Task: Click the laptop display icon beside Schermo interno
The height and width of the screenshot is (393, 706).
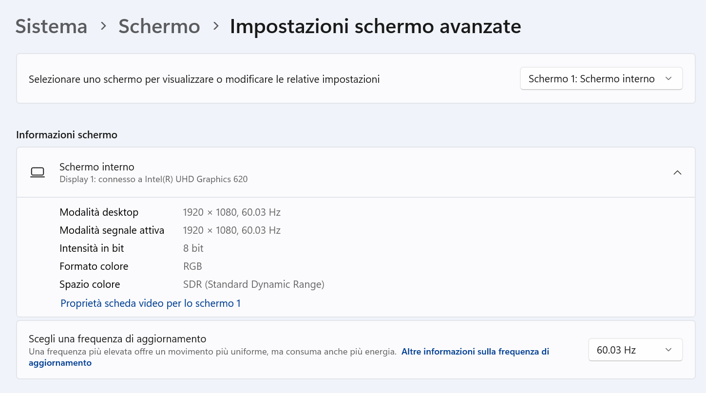Action: (38, 172)
